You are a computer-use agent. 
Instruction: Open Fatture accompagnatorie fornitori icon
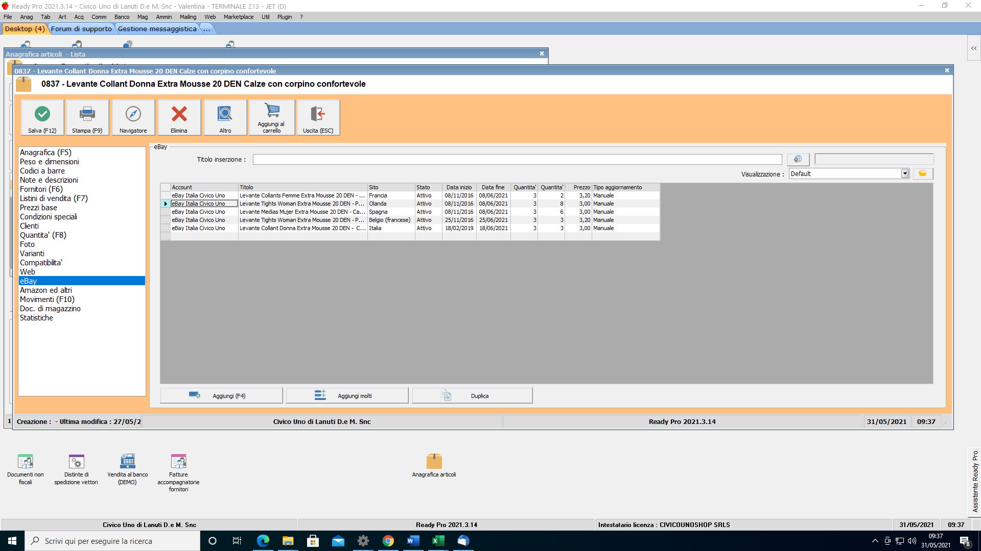(178, 472)
